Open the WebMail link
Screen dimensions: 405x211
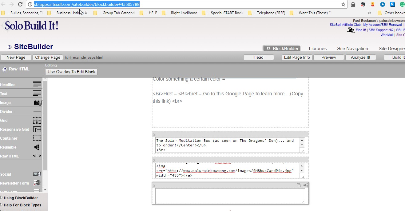click(x=387, y=35)
